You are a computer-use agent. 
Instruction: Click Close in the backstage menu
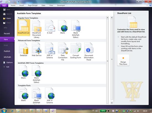(x=7, y=23)
